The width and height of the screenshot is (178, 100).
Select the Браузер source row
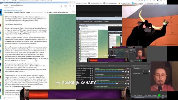click(x=85, y=76)
